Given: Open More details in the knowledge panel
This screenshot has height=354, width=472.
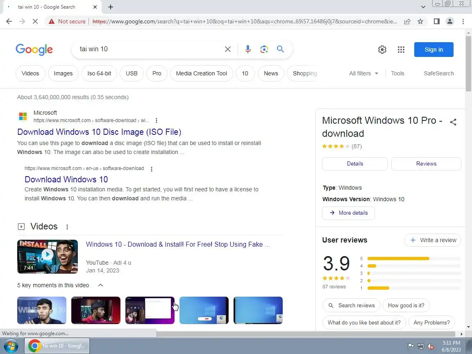Looking at the screenshot, I should click(348, 213).
